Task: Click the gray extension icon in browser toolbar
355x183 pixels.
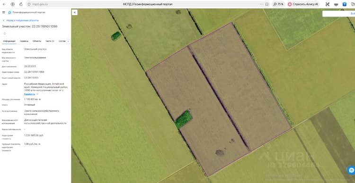Action: tap(336, 4)
